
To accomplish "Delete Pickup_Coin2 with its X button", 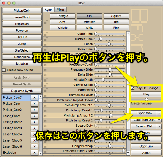I will tap(35, 110).
